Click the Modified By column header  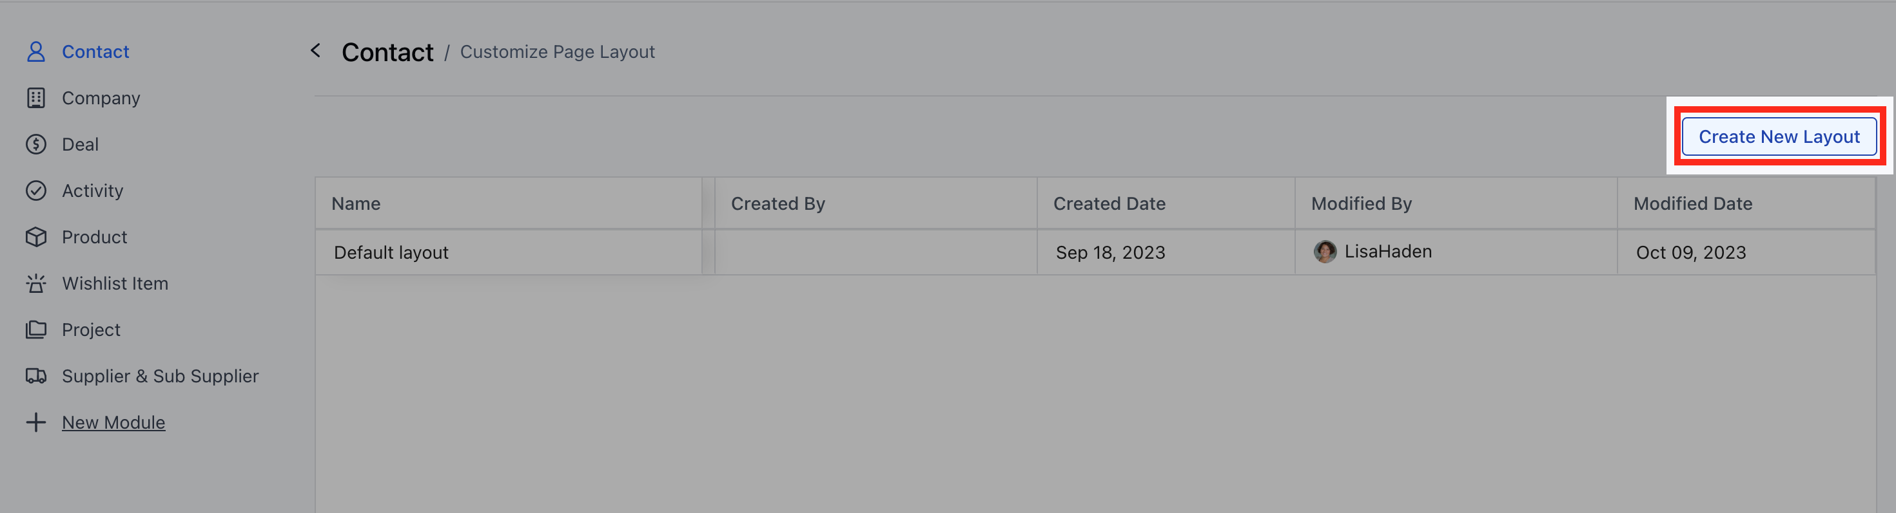coord(1360,203)
